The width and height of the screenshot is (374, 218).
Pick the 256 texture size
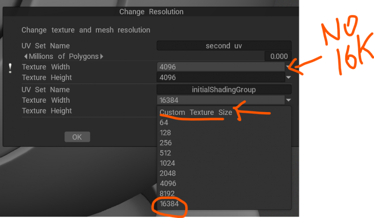click(165, 143)
